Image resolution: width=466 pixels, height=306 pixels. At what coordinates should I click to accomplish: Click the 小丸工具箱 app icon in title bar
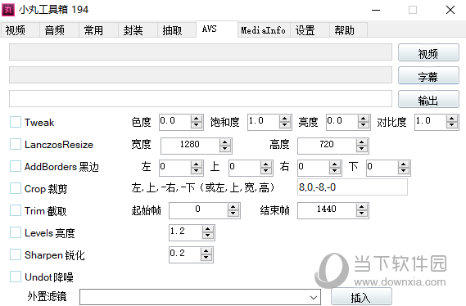[x=8, y=10]
